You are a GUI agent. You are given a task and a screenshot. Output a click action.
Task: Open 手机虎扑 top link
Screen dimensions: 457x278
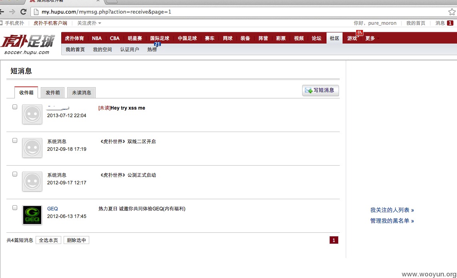pos(14,23)
